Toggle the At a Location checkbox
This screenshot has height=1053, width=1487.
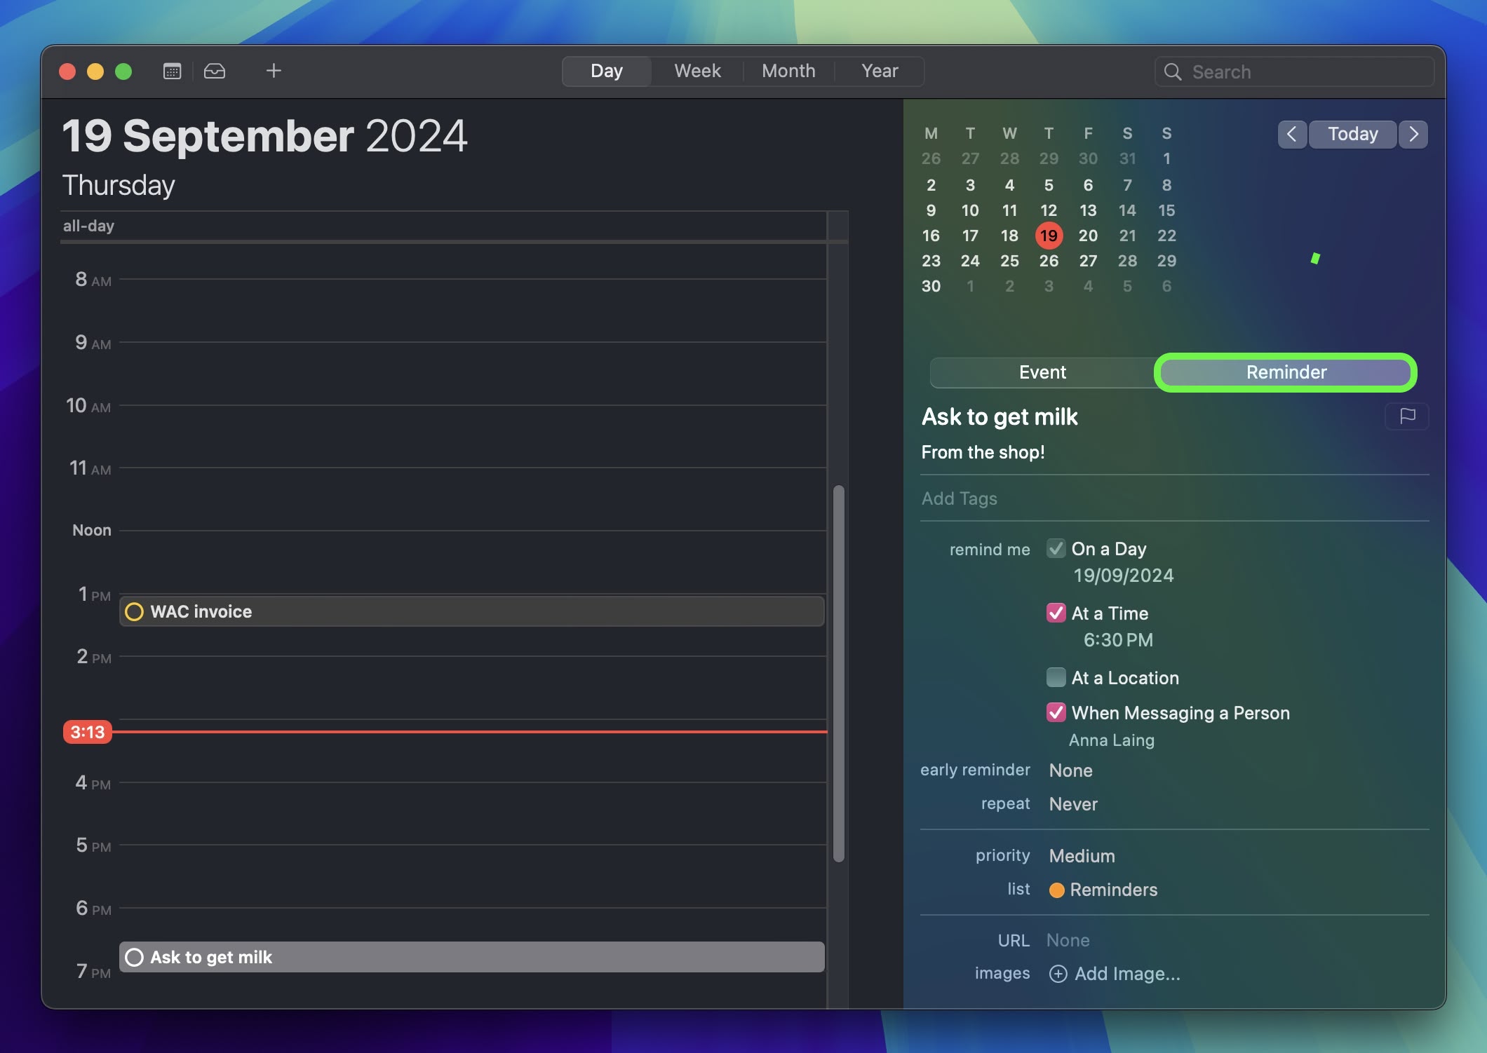coord(1054,677)
